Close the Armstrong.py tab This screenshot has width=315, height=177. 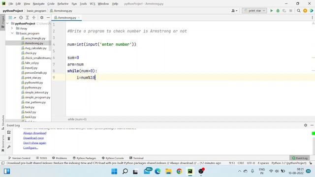79,18
